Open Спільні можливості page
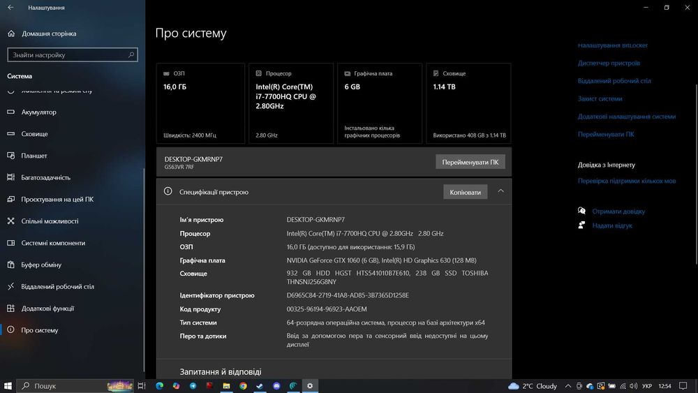This screenshot has height=393, width=698. 50,221
